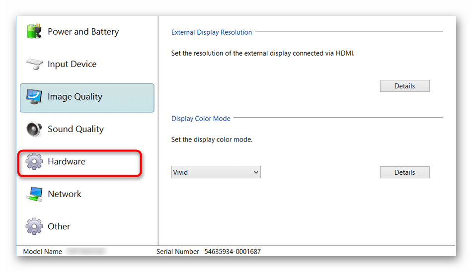This screenshot has height=272, width=472.
Task: Open the Power and Battery category
Action: click(x=83, y=32)
